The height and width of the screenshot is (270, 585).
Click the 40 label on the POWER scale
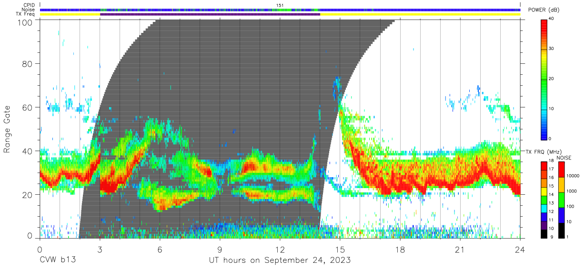click(551, 18)
